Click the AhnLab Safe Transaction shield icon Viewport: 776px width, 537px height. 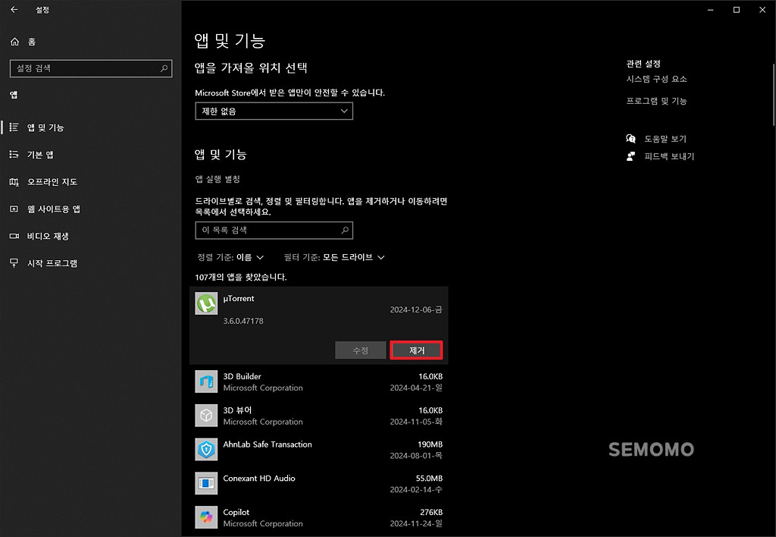tap(206, 449)
